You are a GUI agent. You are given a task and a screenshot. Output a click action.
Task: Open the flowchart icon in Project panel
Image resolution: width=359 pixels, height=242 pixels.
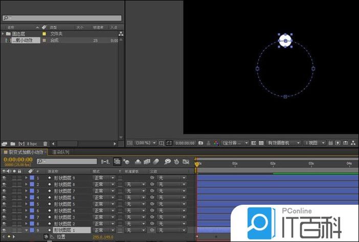[121, 34]
